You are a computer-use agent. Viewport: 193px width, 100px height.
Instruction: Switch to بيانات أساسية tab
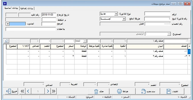11,8
